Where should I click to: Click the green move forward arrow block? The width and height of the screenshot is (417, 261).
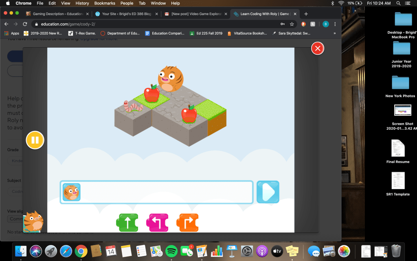pos(127,223)
